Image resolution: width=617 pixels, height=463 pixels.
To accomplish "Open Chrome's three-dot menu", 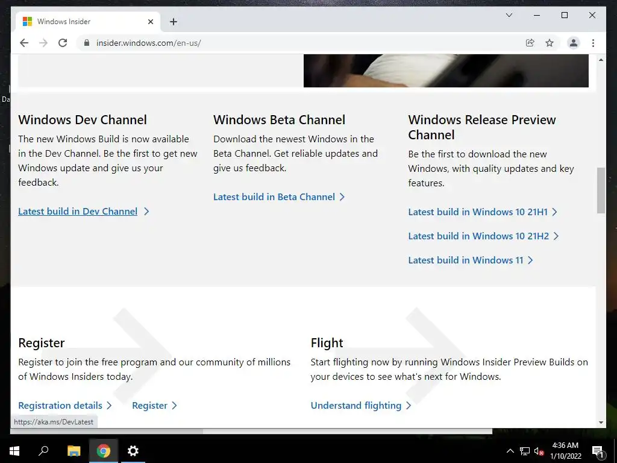I will click(x=593, y=43).
